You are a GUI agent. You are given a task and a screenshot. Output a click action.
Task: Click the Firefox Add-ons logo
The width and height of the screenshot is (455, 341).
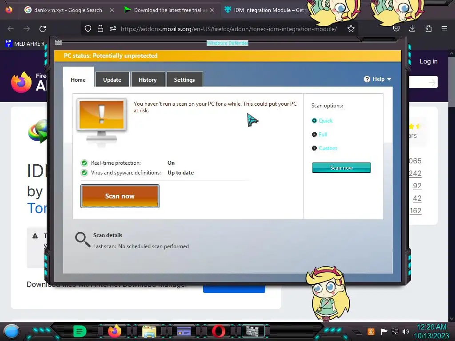pos(28,82)
